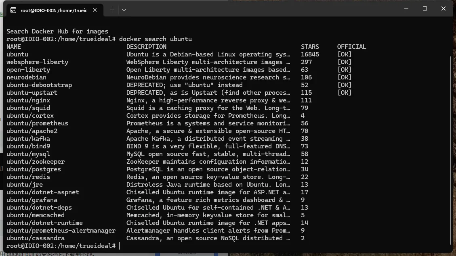
Task: Click the 'ubuntu/prometheus-alertmanager' image name
Action: (x=61, y=231)
